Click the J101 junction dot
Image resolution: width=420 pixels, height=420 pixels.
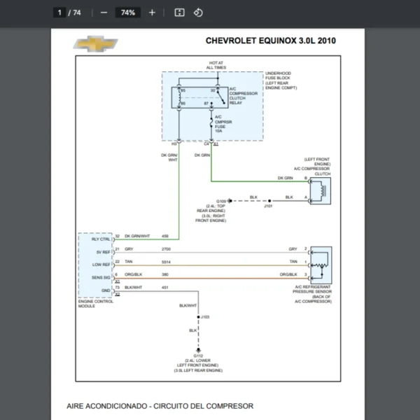(268, 201)
